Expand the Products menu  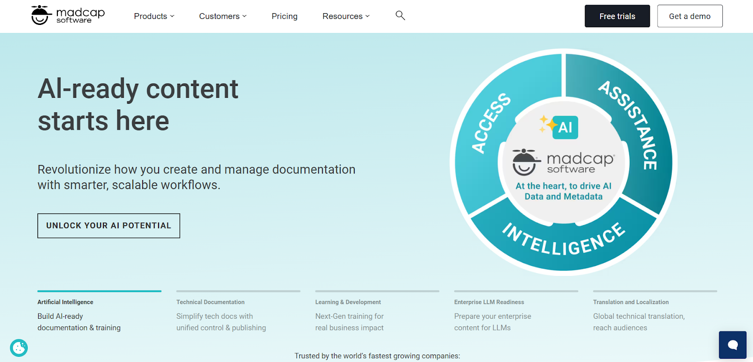[154, 16]
